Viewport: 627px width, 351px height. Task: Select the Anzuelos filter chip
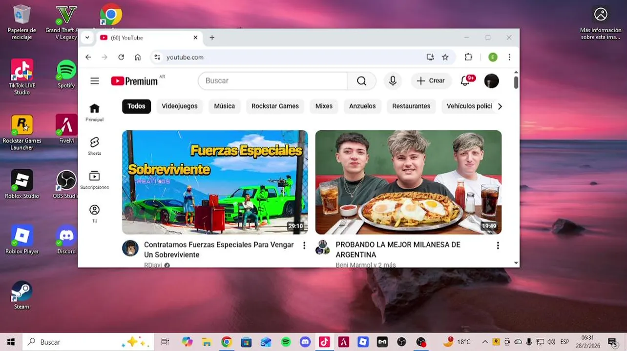362,106
